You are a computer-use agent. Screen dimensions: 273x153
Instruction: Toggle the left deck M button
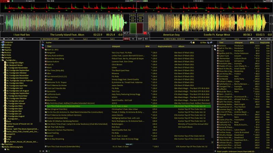tap(125, 33)
